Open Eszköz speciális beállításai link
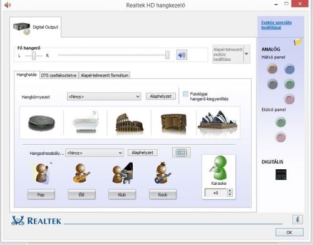 [x=277, y=25]
